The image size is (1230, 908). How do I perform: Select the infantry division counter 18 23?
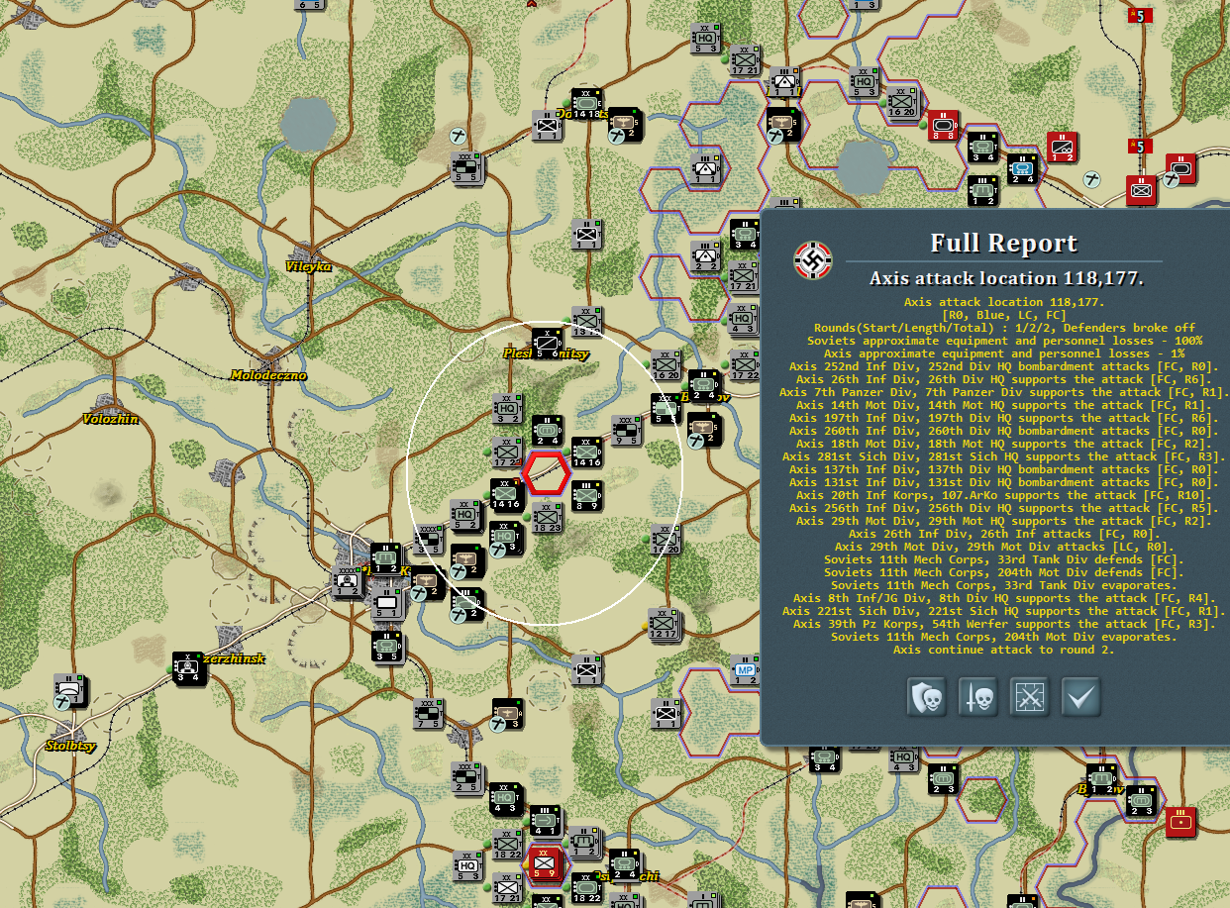coord(547,518)
